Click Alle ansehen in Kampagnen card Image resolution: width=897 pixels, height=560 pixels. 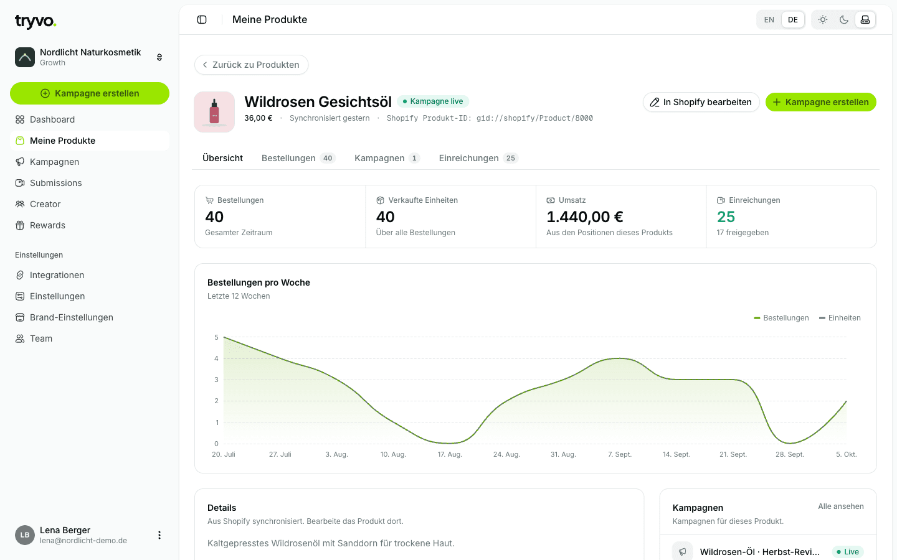(841, 506)
